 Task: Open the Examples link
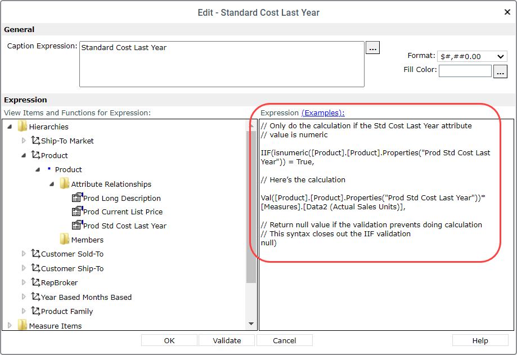(x=323, y=113)
